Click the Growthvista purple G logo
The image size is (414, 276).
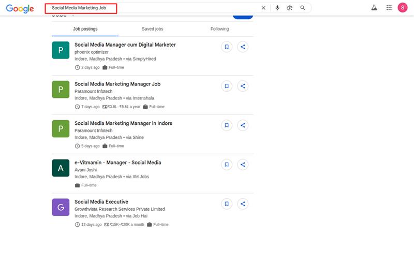(x=61, y=207)
